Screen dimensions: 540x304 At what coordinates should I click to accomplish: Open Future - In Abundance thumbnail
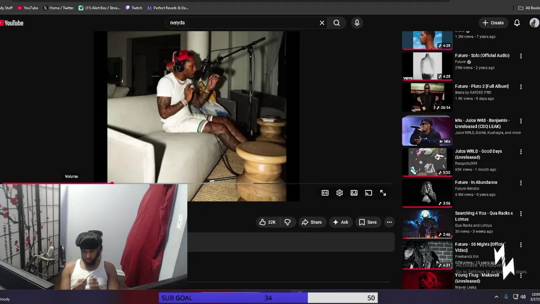(x=427, y=193)
